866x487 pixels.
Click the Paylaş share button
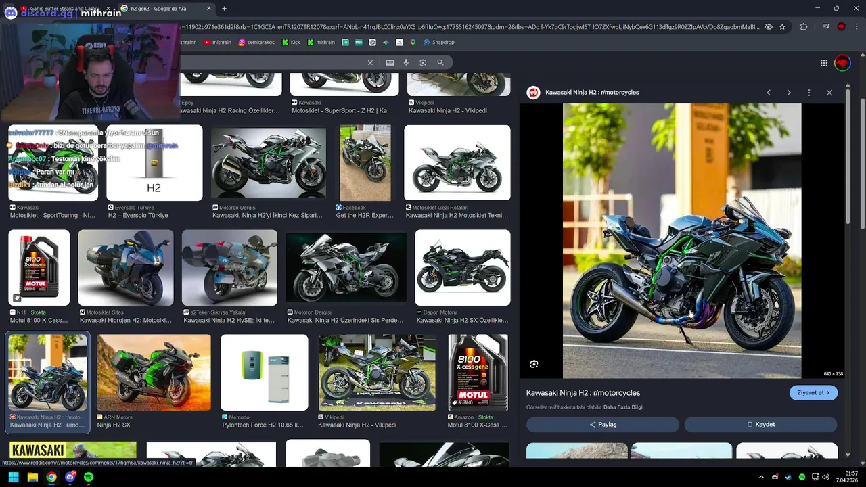[603, 424]
